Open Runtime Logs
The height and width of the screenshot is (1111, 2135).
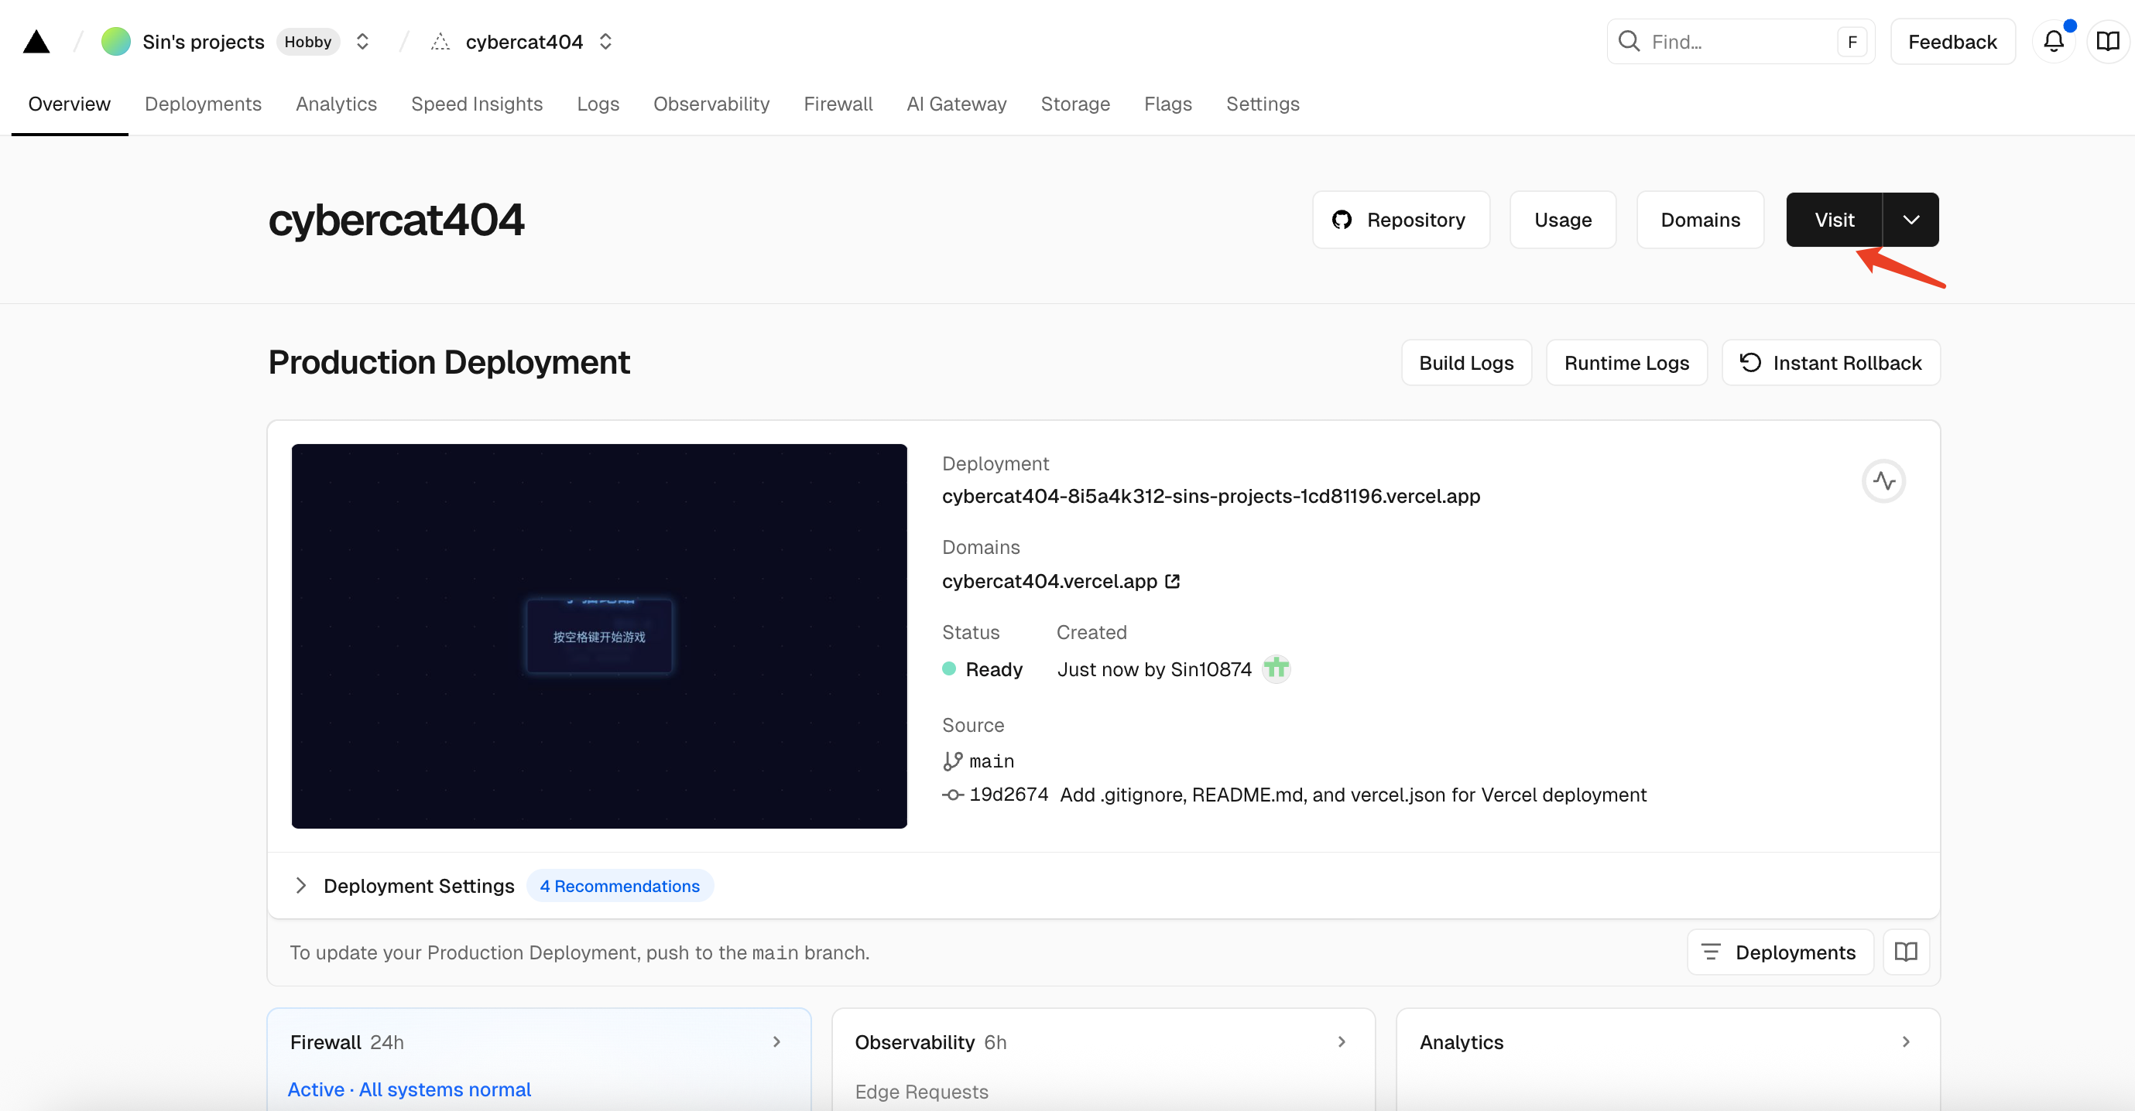pos(1626,363)
